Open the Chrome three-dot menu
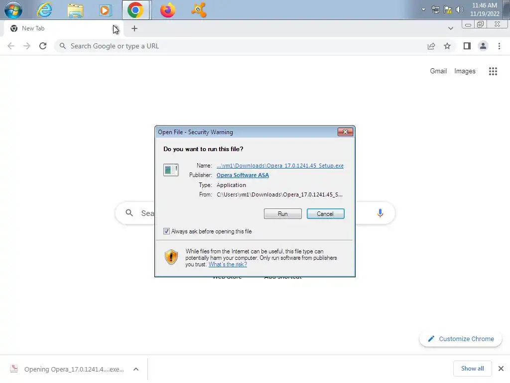Image resolution: width=510 pixels, height=383 pixels. [x=499, y=46]
